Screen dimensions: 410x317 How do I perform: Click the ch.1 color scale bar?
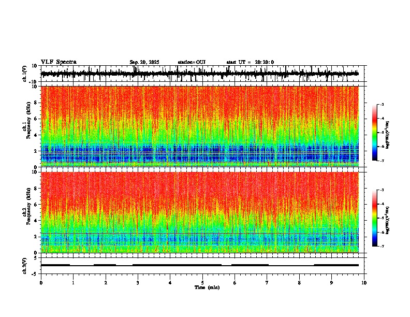[375, 133]
